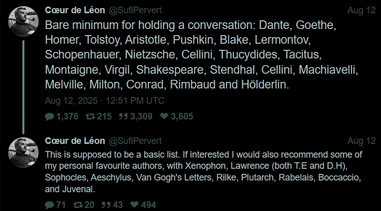Image resolution: width=381 pixels, height=211 pixels.
Task: Open @SufiPervert handle on second tweet
Action: (x=135, y=141)
